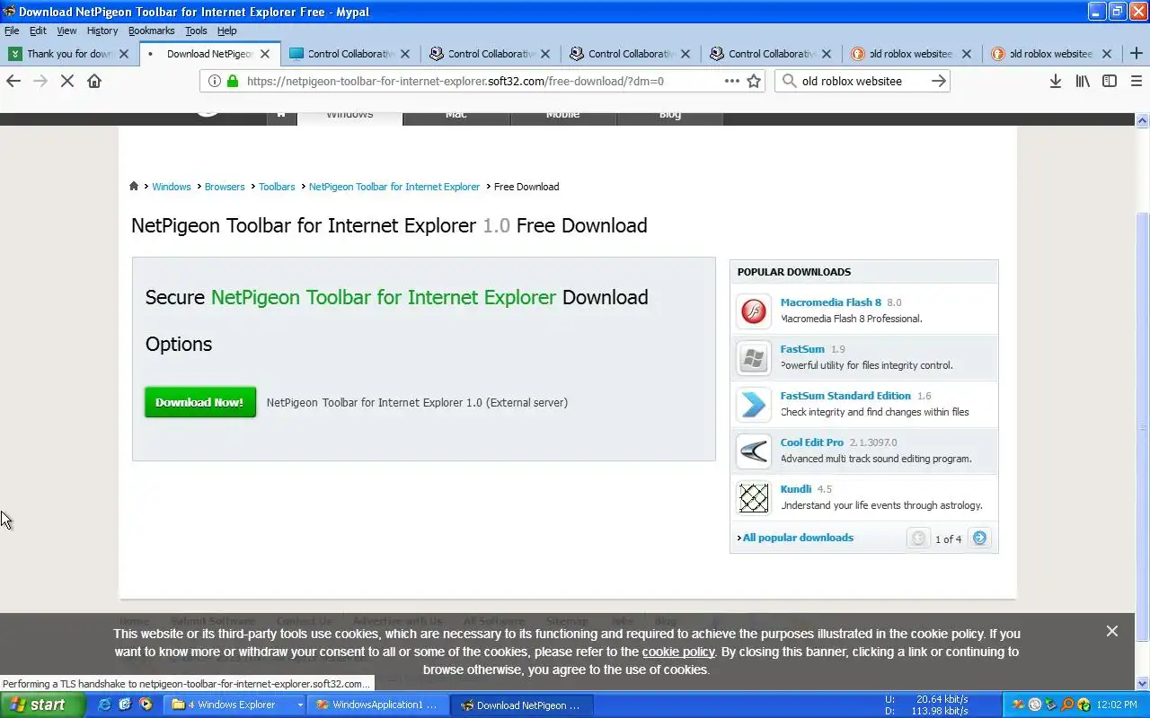The image size is (1150, 718).
Task: Open the page actions three-dot menu
Action: click(x=732, y=81)
